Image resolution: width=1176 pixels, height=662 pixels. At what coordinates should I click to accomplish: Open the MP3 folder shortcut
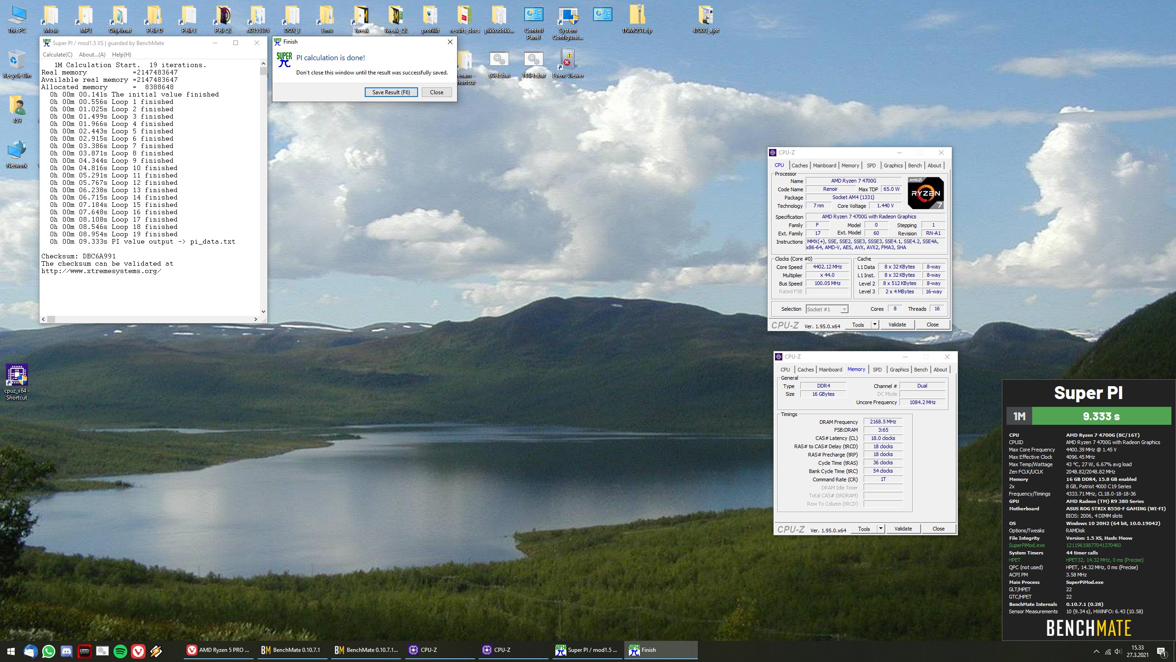click(x=86, y=19)
